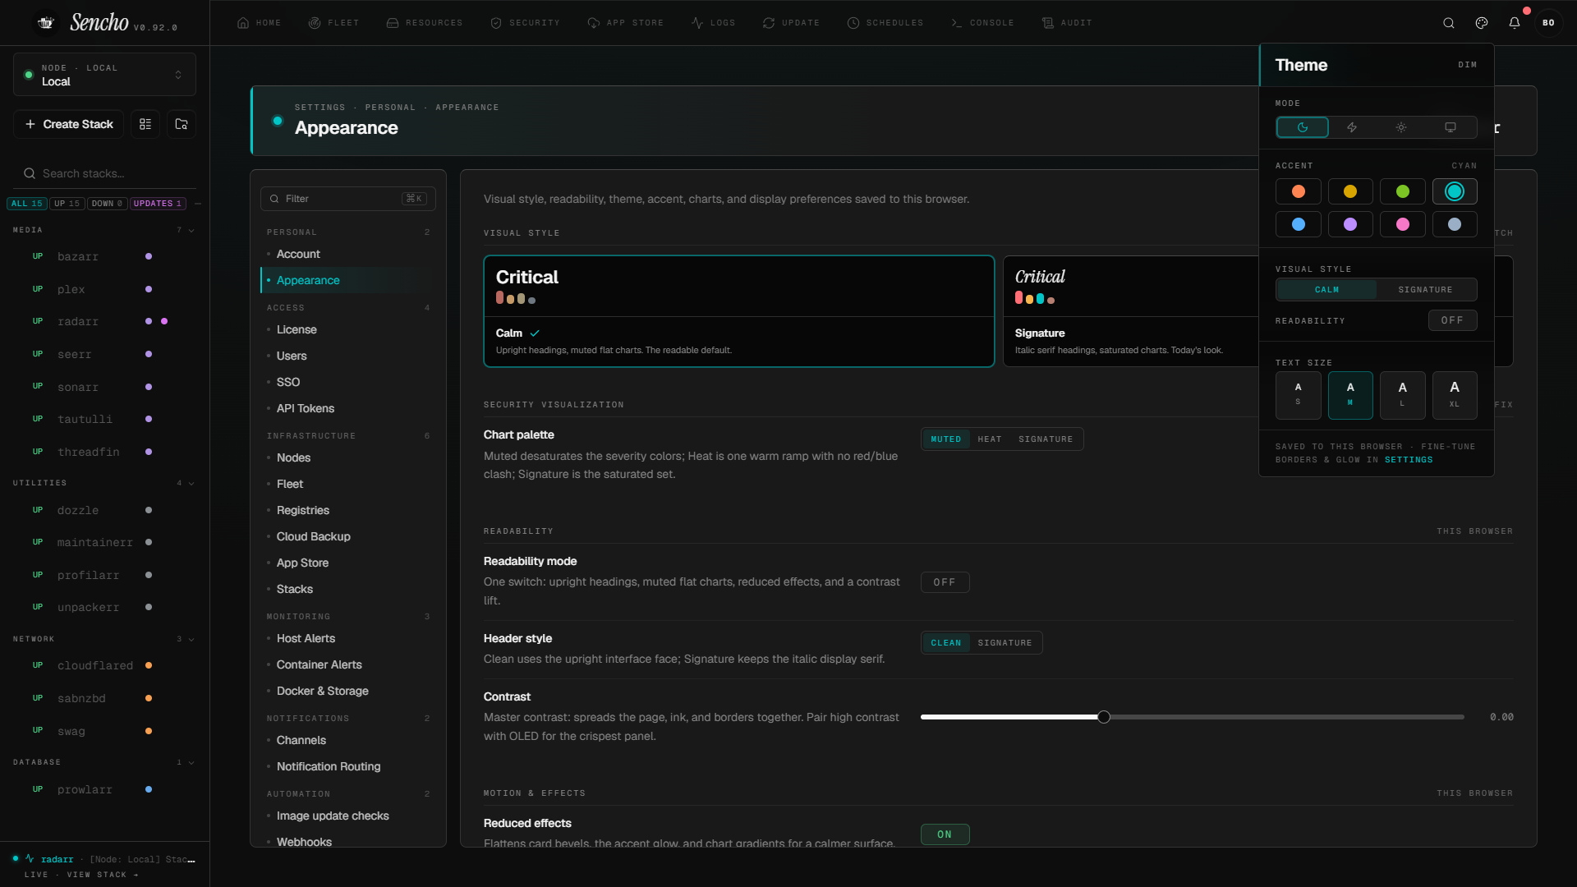Open the Fleet page
Screen dimensions: 1577x887
333,23
